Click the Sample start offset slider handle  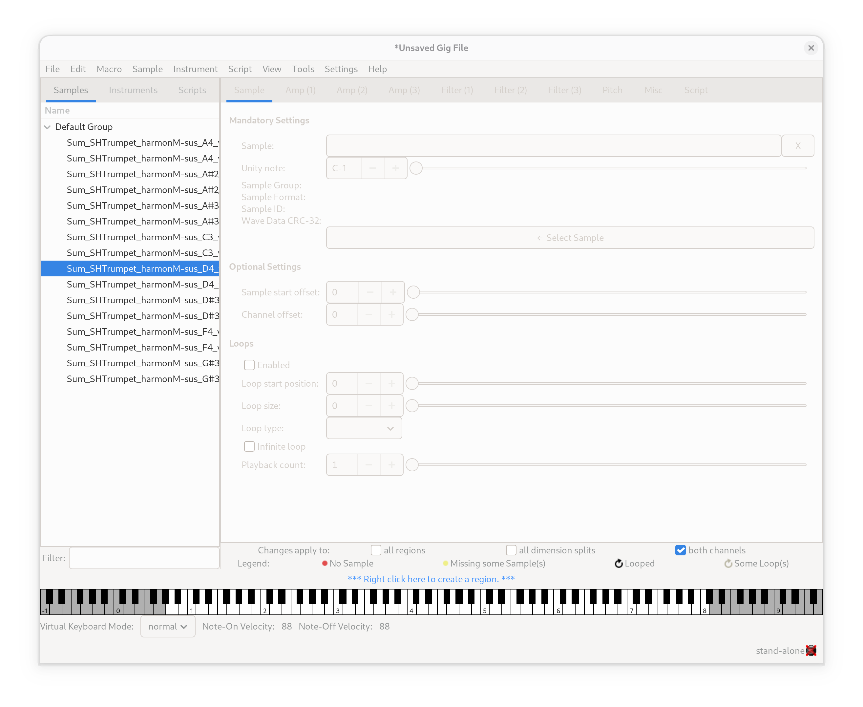tap(413, 292)
